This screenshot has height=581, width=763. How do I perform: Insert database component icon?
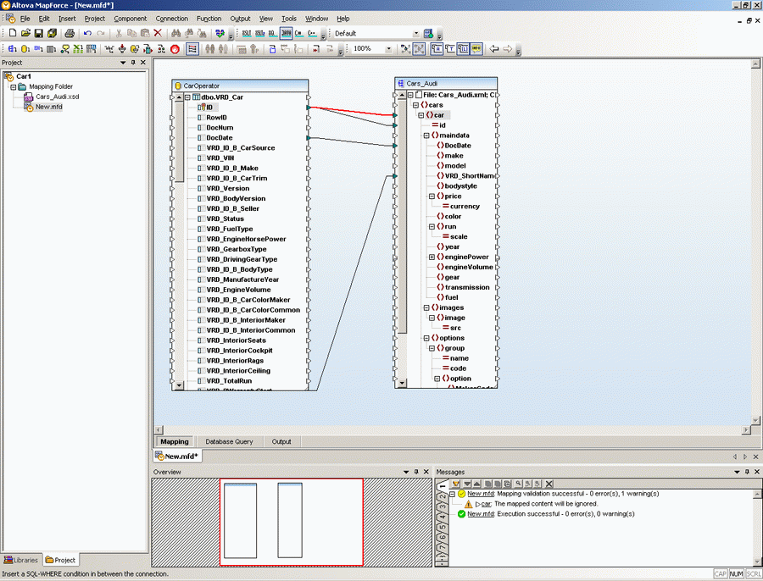pos(25,48)
